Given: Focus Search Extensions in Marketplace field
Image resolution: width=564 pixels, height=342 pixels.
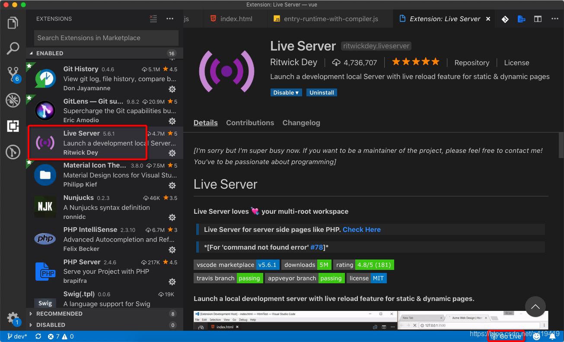Looking at the screenshot, I should (106, 38).
